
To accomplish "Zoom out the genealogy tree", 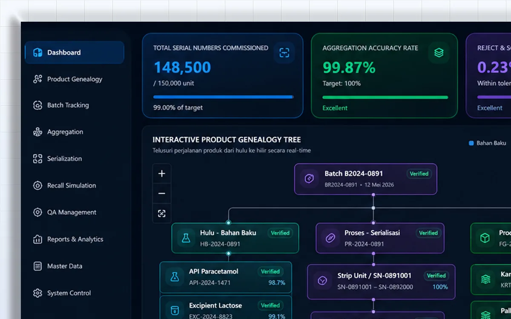I will pos(162,194).
